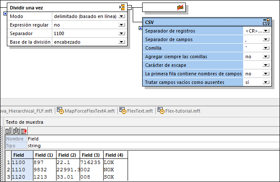Click cell 22.1 in Field (2) column
The height and width of the screenshot is (182, 280).
tap(68, 162)
